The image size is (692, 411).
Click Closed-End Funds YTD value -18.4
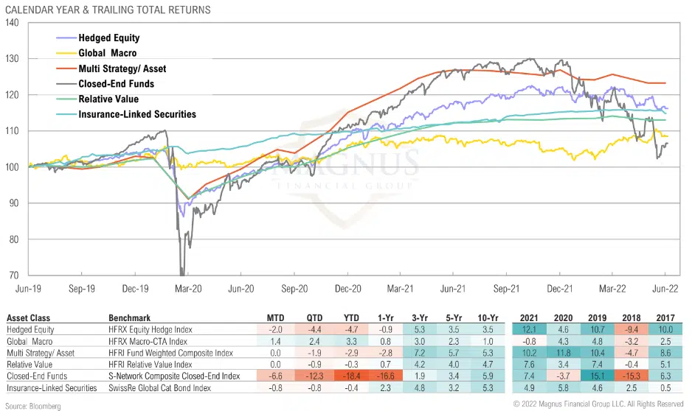coord(350,376)
